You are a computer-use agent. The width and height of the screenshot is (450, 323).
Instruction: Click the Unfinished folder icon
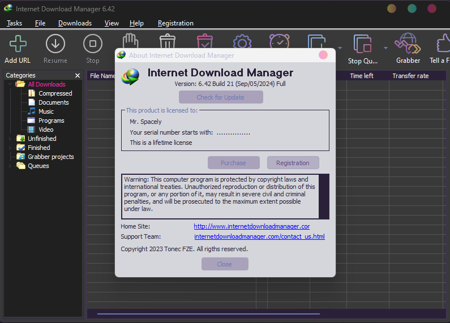[21, 138]
